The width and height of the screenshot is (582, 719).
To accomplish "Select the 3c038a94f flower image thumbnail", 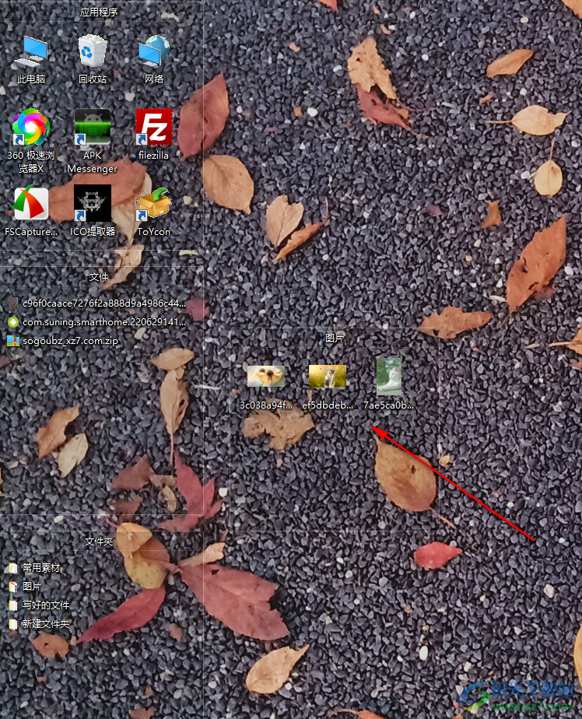I will [266, 377].
